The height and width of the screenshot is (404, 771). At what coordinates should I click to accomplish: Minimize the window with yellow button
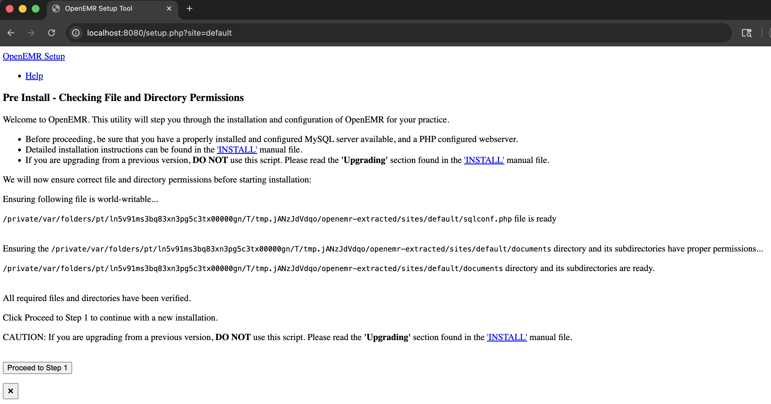pyautogui.click(x=22, y=9)
